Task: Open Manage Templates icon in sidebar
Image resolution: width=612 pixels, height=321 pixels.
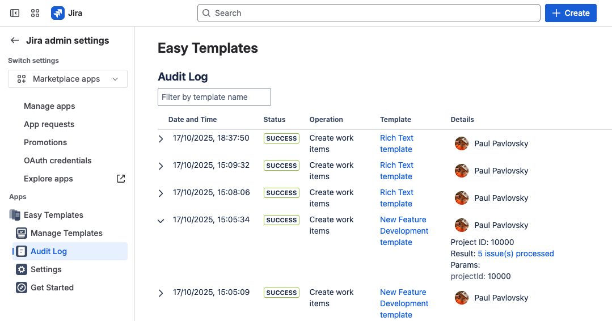Action: point(22,233)
